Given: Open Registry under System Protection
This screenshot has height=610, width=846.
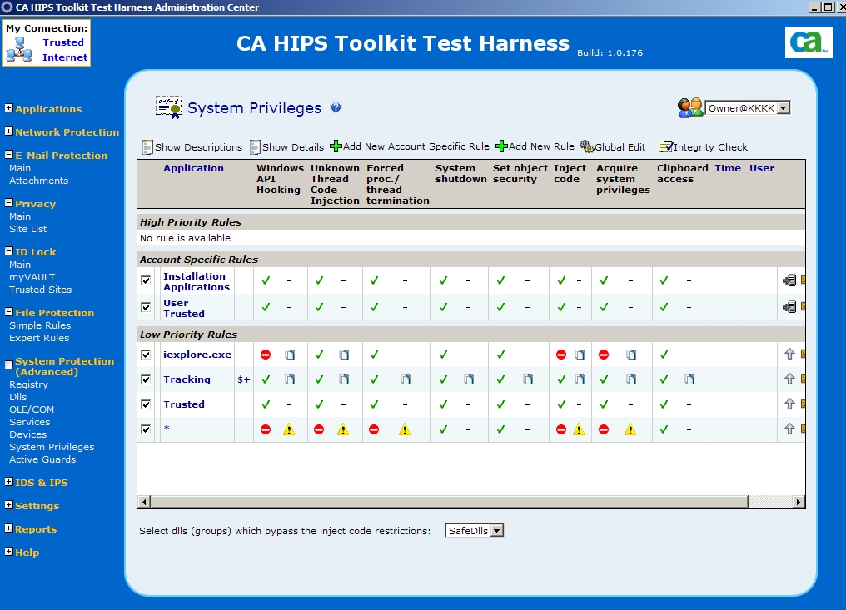Looking at the screenshot, I should pos(28,384).
